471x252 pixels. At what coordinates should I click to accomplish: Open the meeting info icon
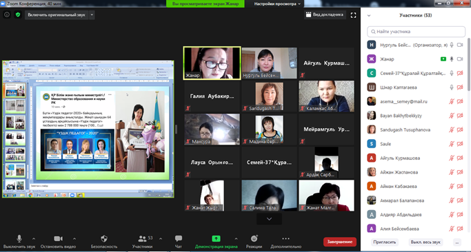(7, 14)
